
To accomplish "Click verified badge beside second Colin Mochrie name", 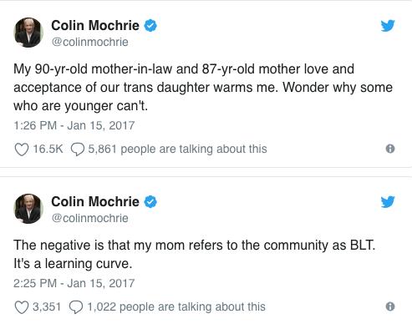I will [x=150, y=202].
